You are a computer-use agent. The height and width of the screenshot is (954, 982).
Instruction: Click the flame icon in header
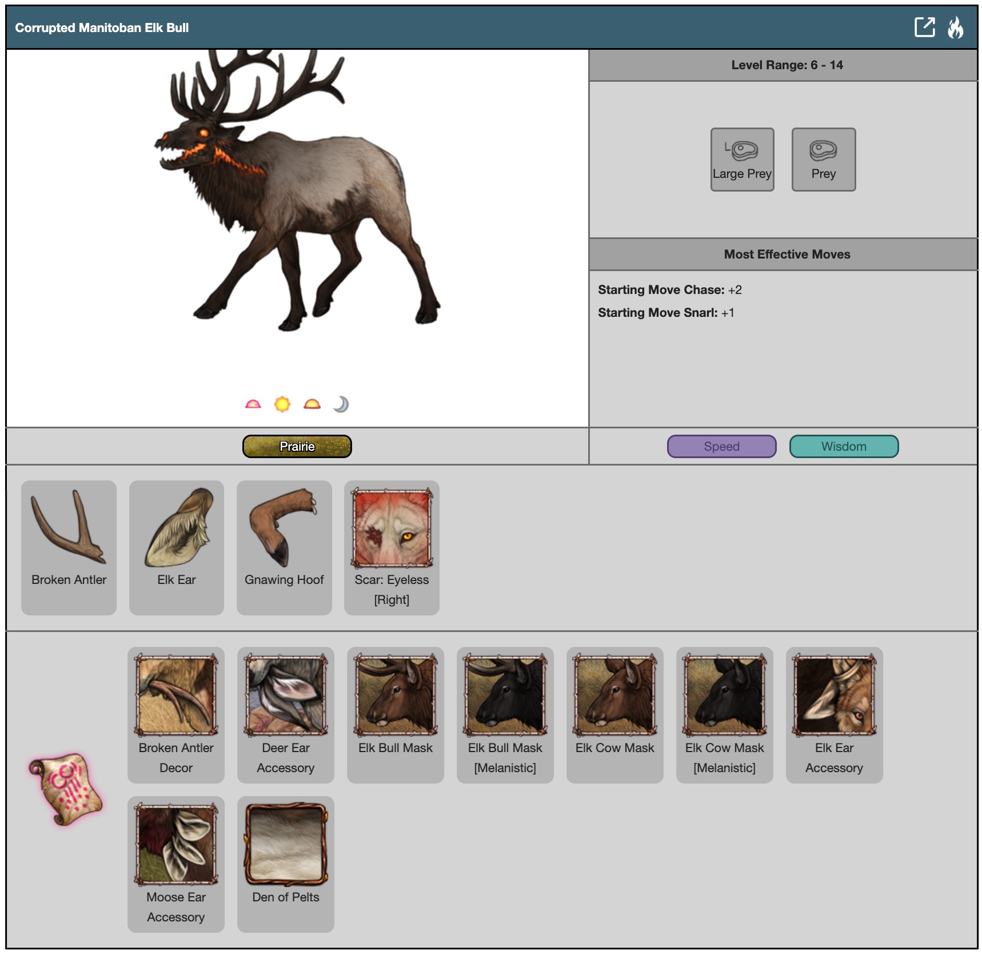coord(955,27)
